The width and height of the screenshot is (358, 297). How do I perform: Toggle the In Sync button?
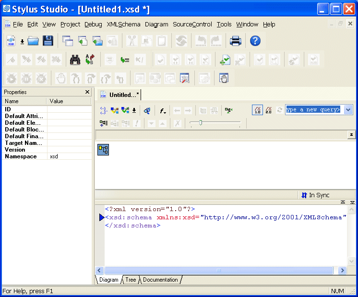tap(315, 195)
